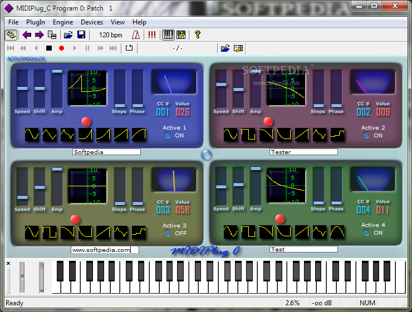Click the pitch bend wheel

[x=22, y=277]
